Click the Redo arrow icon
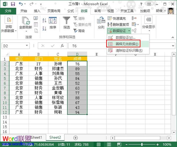The image size is (177, 147). pyautogui.click(x=31, y=4)
